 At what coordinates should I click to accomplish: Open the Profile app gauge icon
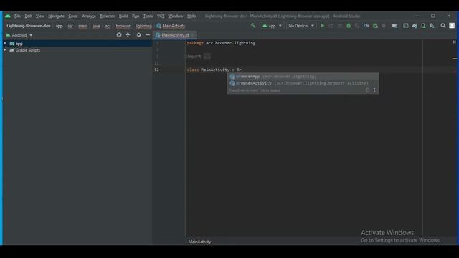coord(366,26)
